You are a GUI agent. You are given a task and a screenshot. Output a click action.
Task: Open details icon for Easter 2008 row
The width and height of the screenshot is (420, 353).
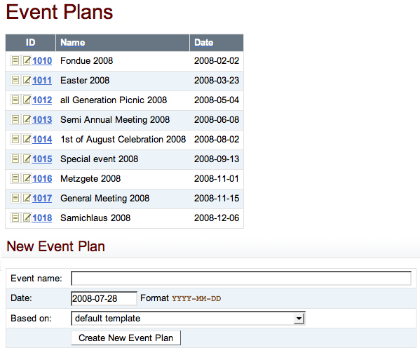(x=15, y=80)
